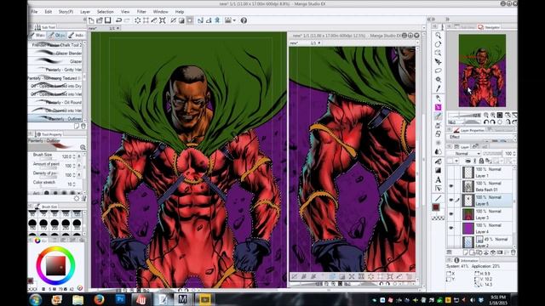This screenshot has height=306, width=545.
Task: Select the magenta highlighted tool icon
Action: point(438,107)
